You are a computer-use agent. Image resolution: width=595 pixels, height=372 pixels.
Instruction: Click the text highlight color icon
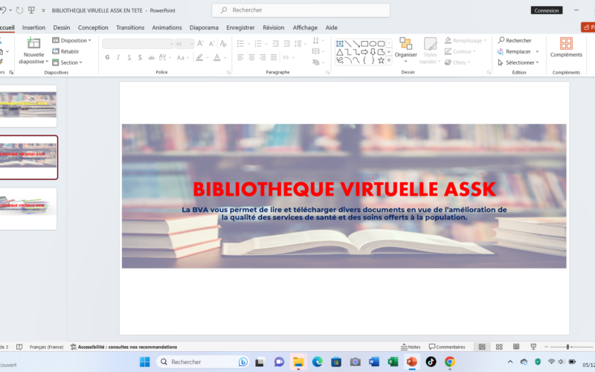pyautogui.click(x=199, y=57)
